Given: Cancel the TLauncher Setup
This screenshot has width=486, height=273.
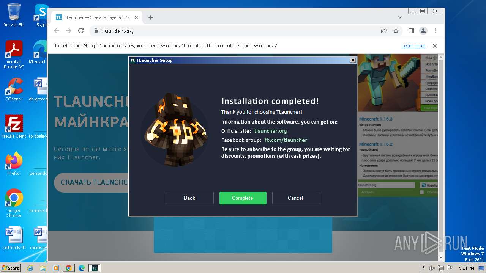Looking at the screenshot, I should 295,198.
